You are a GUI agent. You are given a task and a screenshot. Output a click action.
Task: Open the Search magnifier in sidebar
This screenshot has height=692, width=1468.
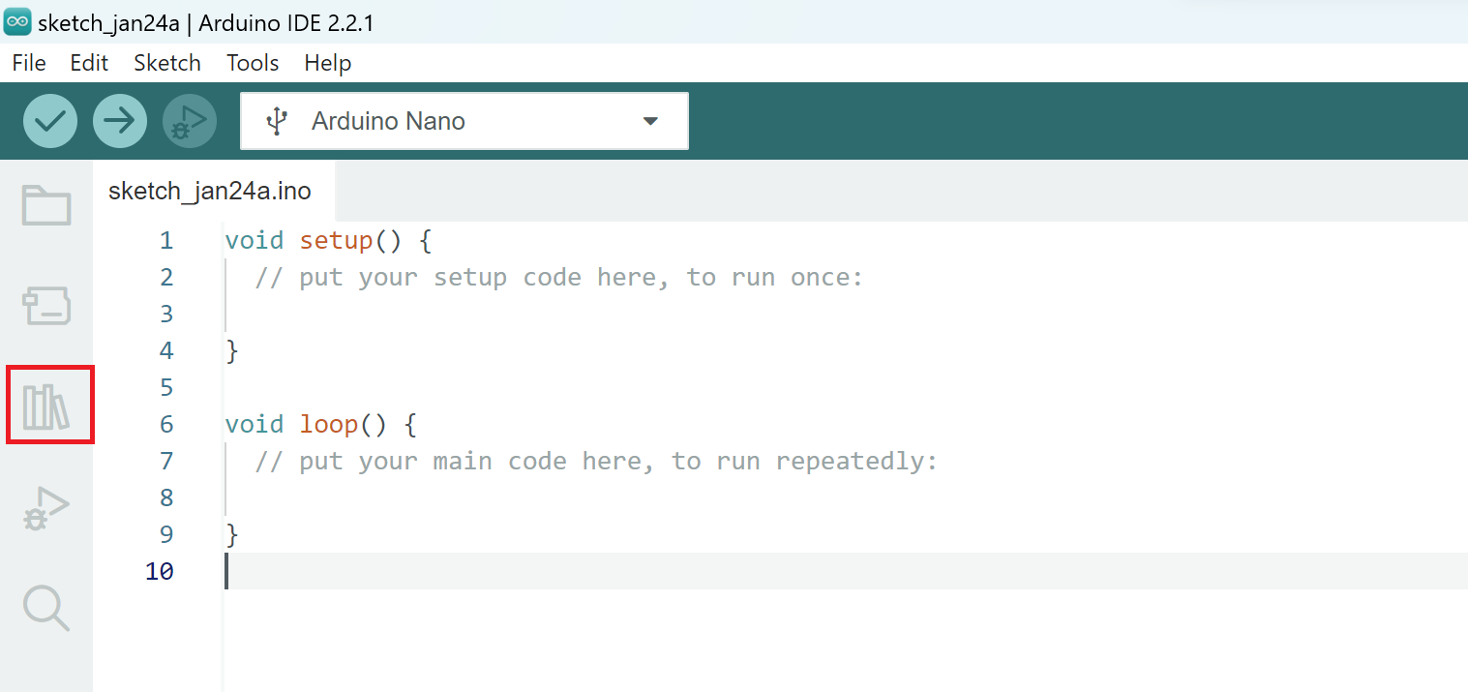tap(46, 609)
